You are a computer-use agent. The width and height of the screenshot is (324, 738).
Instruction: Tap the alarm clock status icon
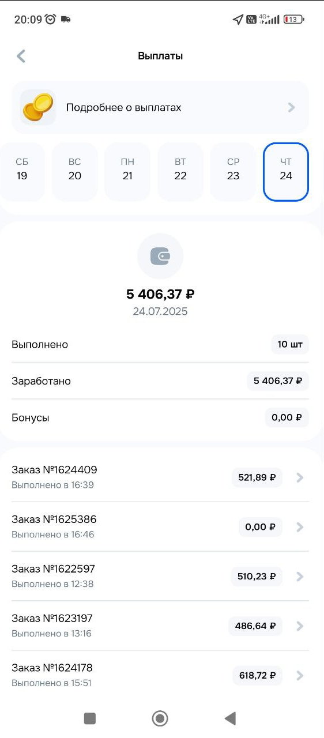pos(51,19)
